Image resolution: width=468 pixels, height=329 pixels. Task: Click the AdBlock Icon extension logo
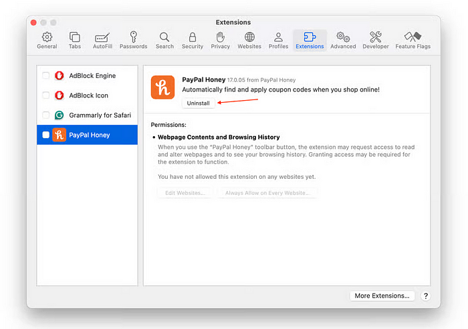[59, 95]
